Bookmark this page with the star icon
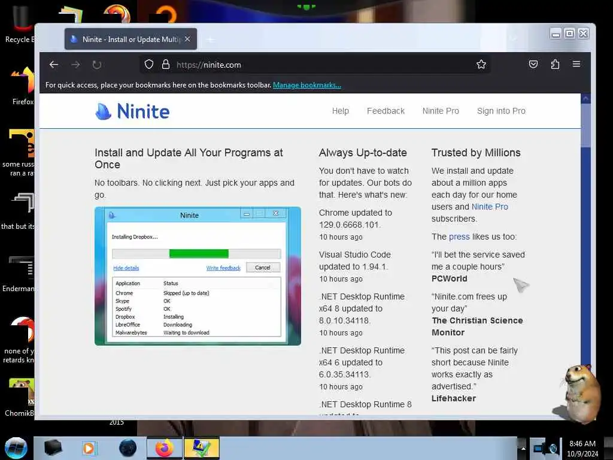 481,65
